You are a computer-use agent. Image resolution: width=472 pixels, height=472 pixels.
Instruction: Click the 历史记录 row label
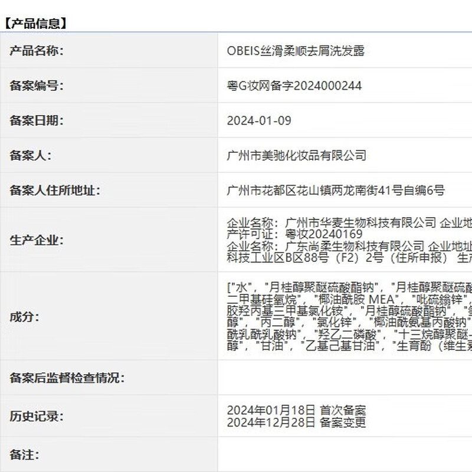[36, 417]
